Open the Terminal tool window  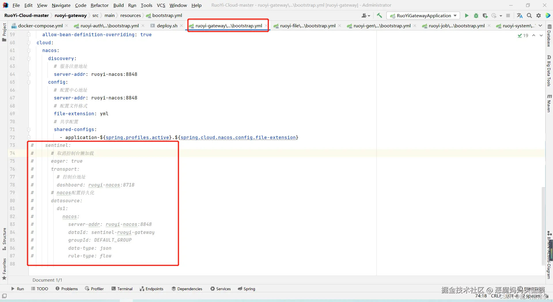coord(122,289)
